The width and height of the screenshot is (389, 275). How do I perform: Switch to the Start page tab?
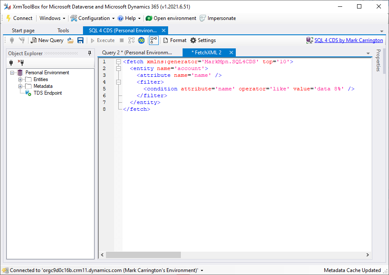[23, 31]
